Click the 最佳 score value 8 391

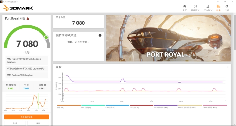[42, 88]
